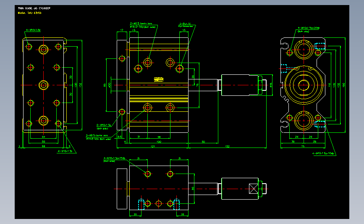Select the "110" vertical dimension text
Viewport: 364px width, 224px height.
330,85
